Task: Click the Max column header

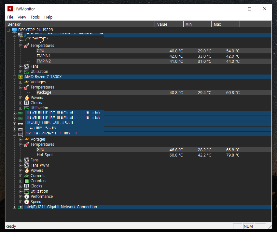Action: (x=226, y=24)
